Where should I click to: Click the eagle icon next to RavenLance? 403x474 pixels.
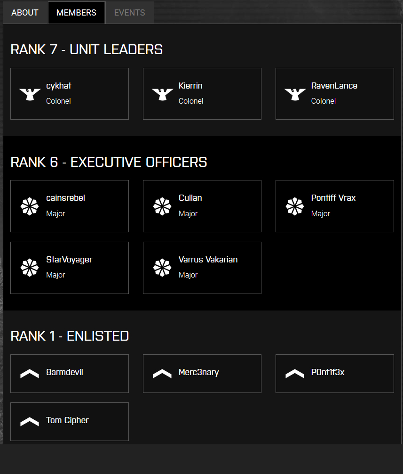pyautogui.click(x=295, y=94)
